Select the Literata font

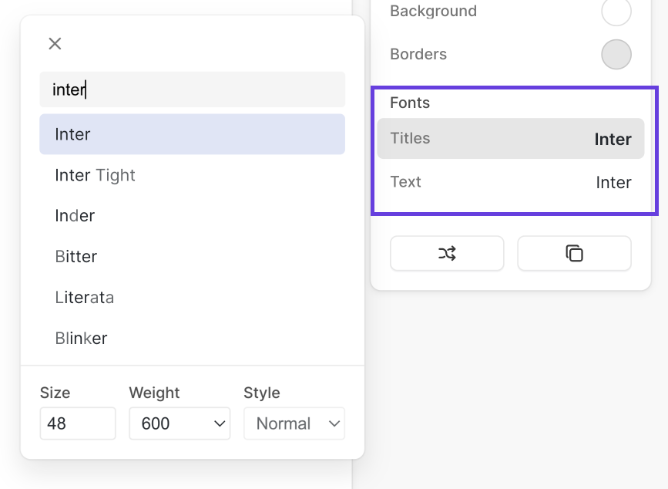click(x=84, y=297)
